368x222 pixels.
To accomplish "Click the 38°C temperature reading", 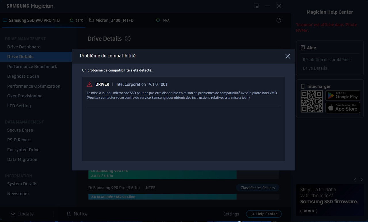I will (x=79, y=20).
